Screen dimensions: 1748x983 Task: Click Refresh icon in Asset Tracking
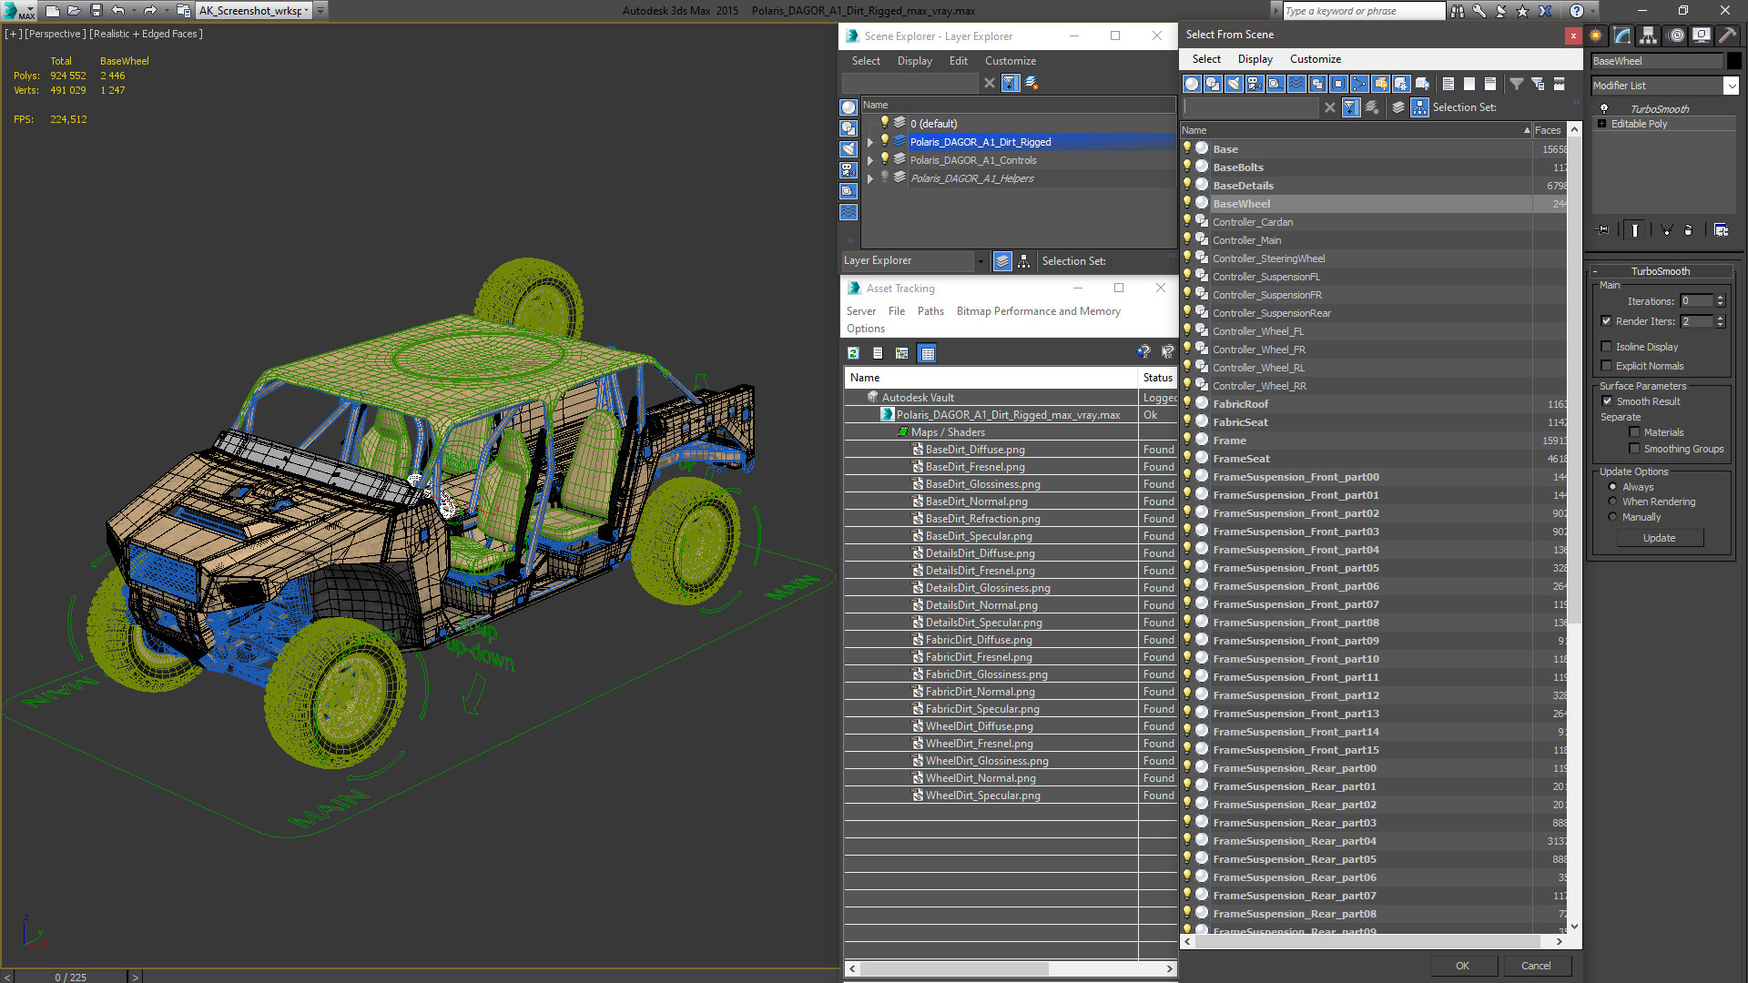(853, 353)
